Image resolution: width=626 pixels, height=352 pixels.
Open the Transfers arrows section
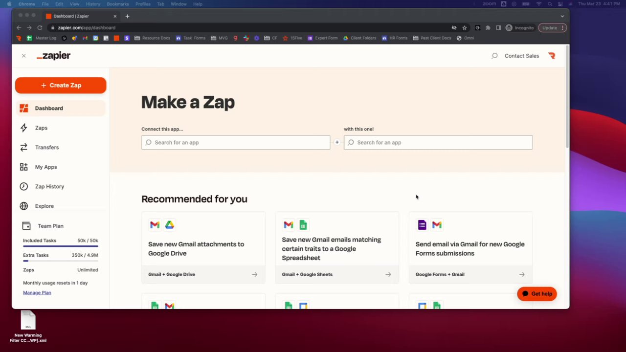point(61,147)
